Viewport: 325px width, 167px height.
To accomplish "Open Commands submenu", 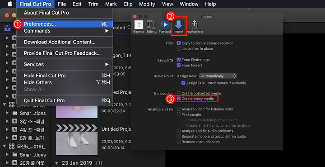I will (65, 31).
